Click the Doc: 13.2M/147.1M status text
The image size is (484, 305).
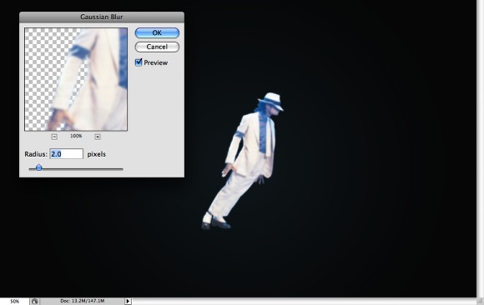click(83, 301)
